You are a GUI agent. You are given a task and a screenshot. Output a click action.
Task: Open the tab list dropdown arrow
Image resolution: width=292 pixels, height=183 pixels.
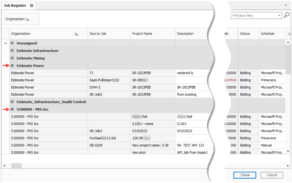(x=286, y=5)
